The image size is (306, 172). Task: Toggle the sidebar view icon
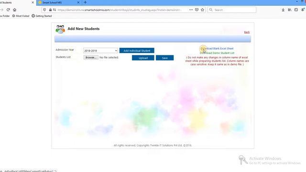coord(296,10)
